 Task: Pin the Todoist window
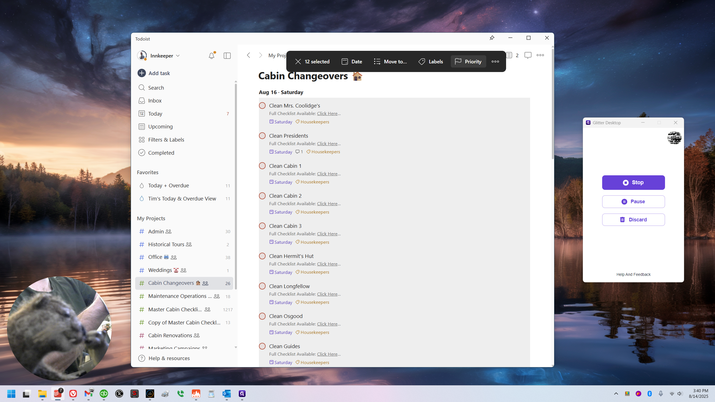[x=492, y=38]
